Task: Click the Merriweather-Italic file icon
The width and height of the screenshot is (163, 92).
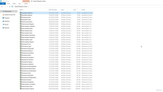Action: coord(21,33)
